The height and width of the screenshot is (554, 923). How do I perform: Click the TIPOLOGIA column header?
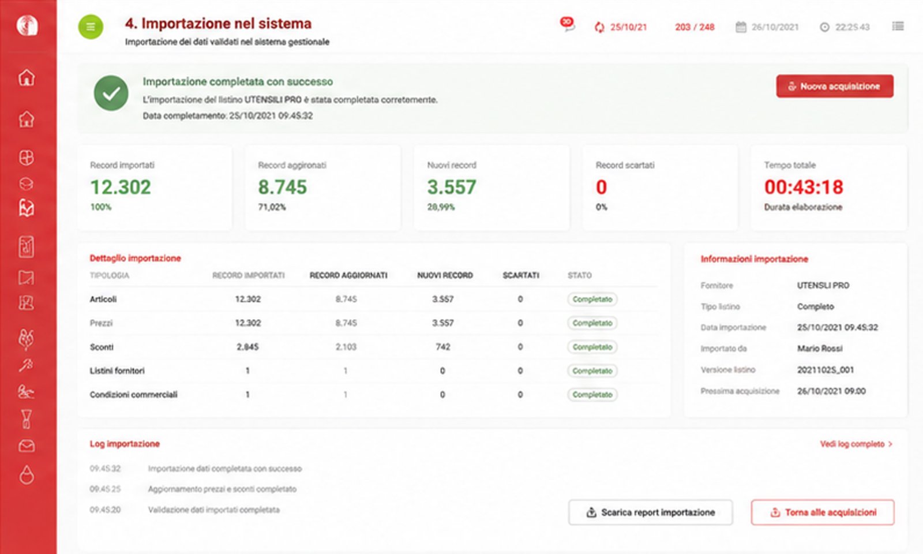(110, 275)
